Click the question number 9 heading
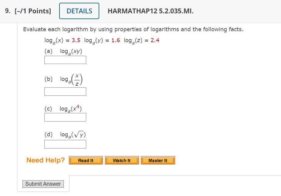This screenshot has height=196, width=281. click(x=6, y=11)
